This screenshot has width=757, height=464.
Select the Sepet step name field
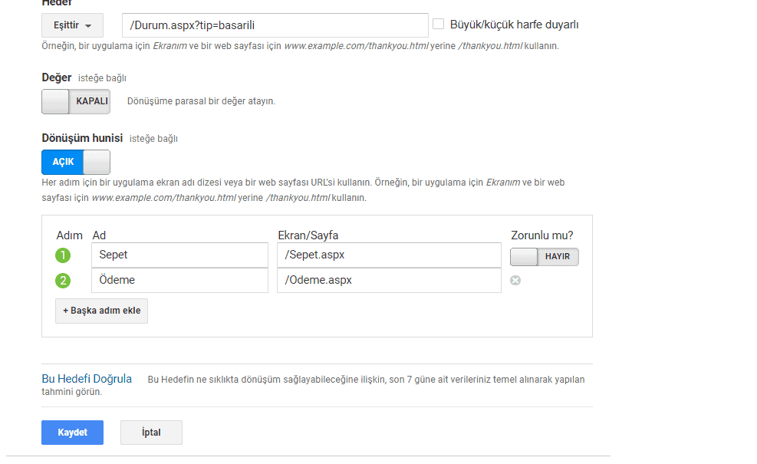(x=179, y=255)
